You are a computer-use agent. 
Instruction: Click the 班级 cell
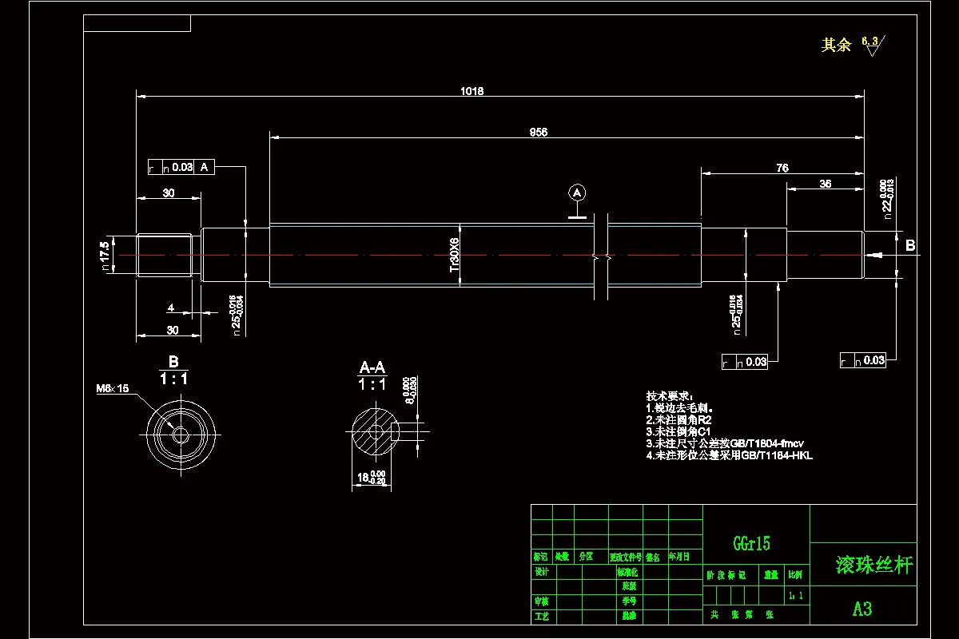point(628,586)
